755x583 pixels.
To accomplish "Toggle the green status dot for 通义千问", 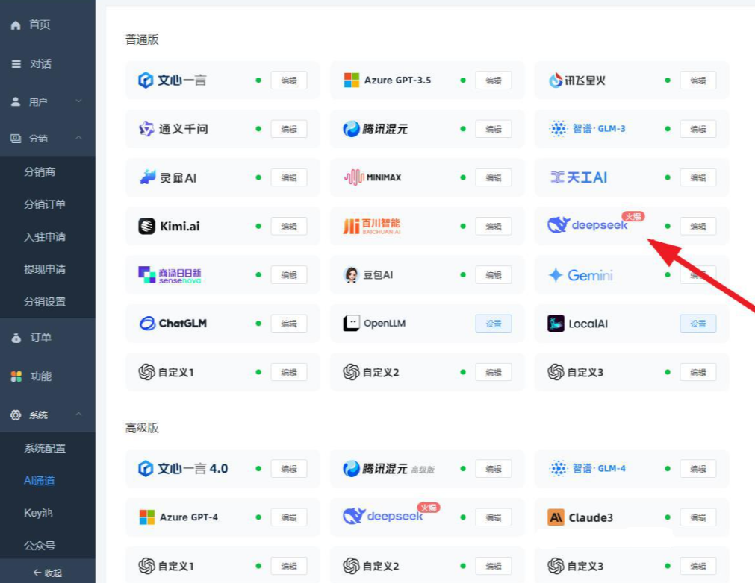I will [x=259, y=128].
